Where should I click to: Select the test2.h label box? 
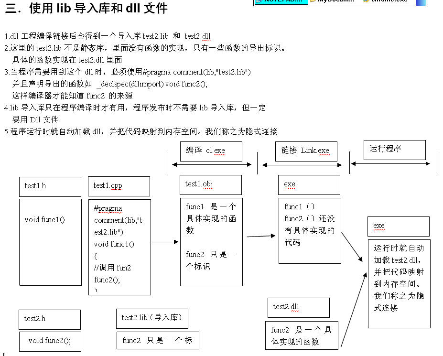(x=50, y=320)
